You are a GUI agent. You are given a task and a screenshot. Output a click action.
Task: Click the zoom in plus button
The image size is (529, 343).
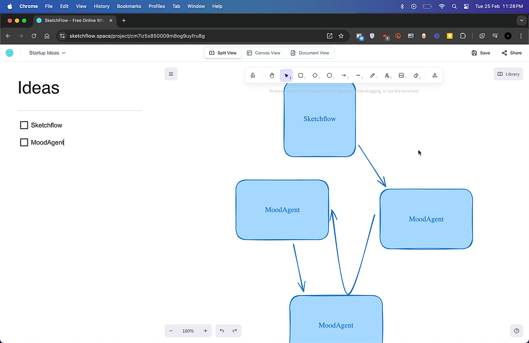[x=205, y=331]
